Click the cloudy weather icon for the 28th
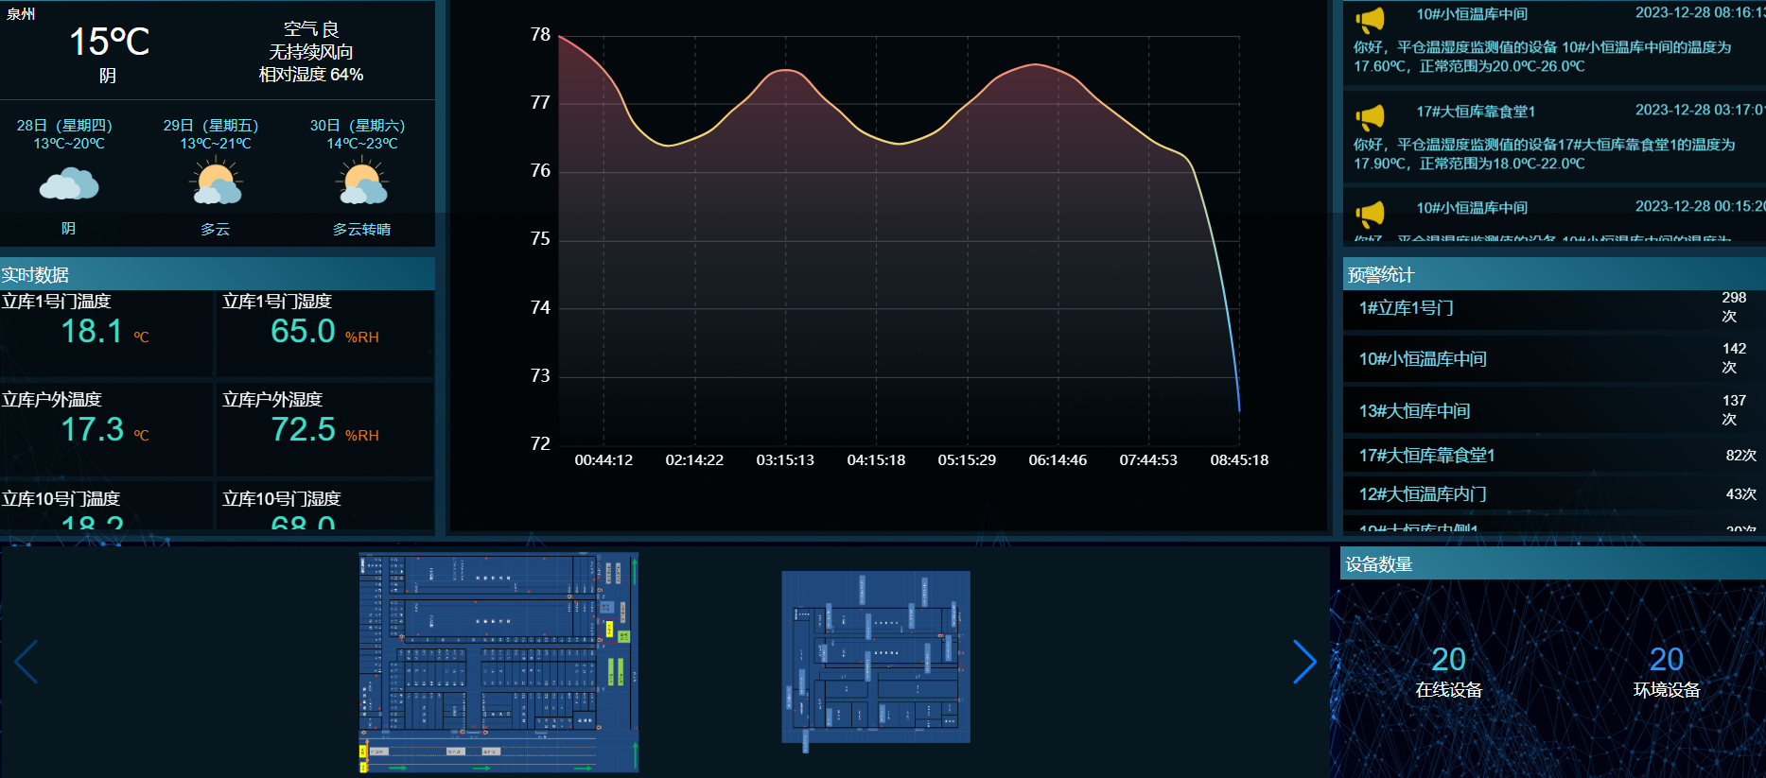Screen dimensions: 1766x778 pyautogui.click(x=68, y=183)
